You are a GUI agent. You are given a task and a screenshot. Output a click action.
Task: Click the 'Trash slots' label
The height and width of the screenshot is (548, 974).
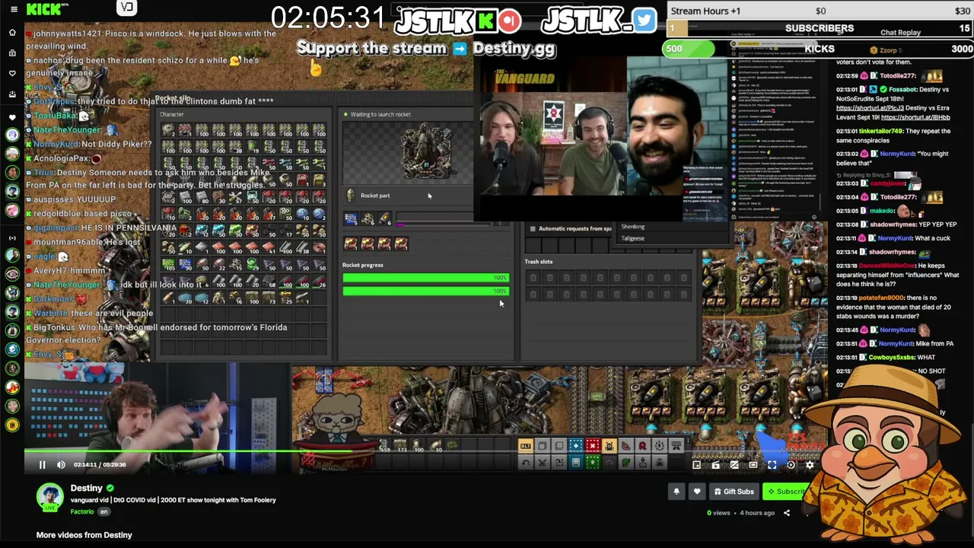click(x=539, y=262)
